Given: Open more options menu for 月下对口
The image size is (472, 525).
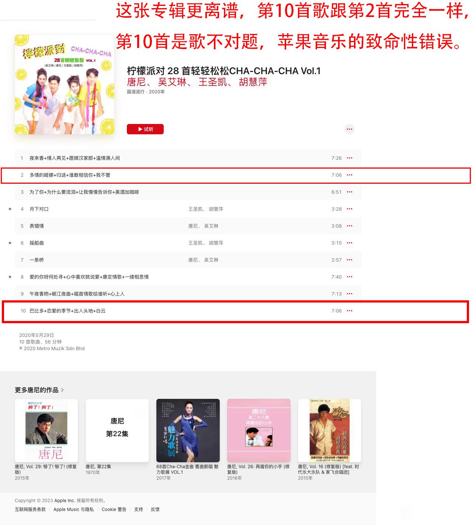Looking at the screenshot, I should pos(350,209).
